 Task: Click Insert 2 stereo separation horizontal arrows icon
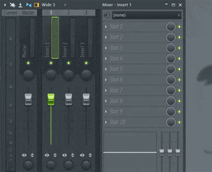click(64, 155)
